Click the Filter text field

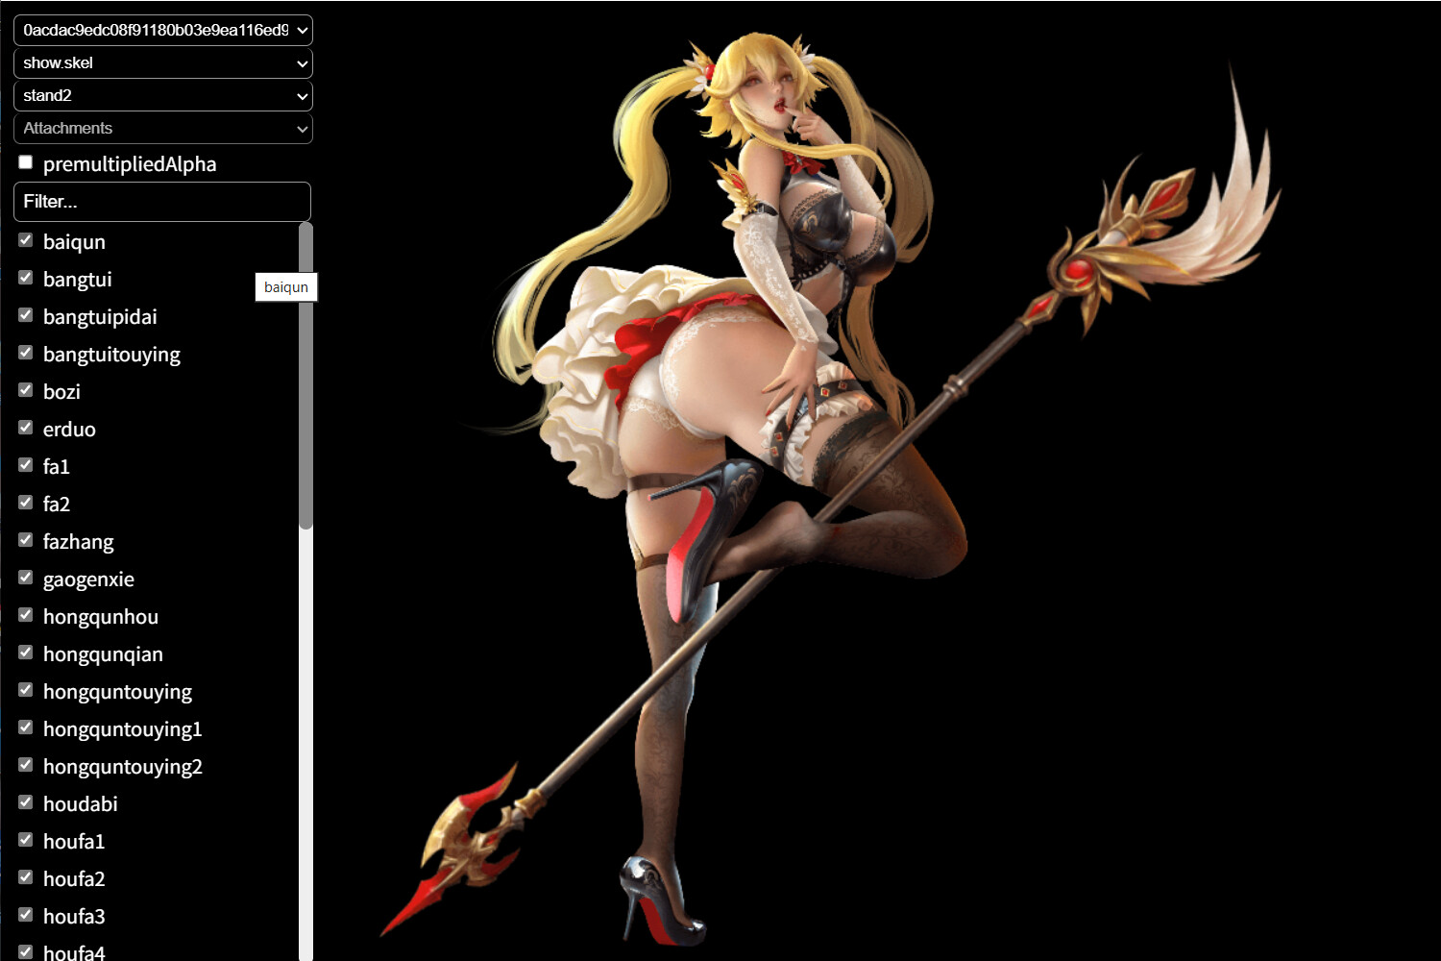tap(162, 202)
